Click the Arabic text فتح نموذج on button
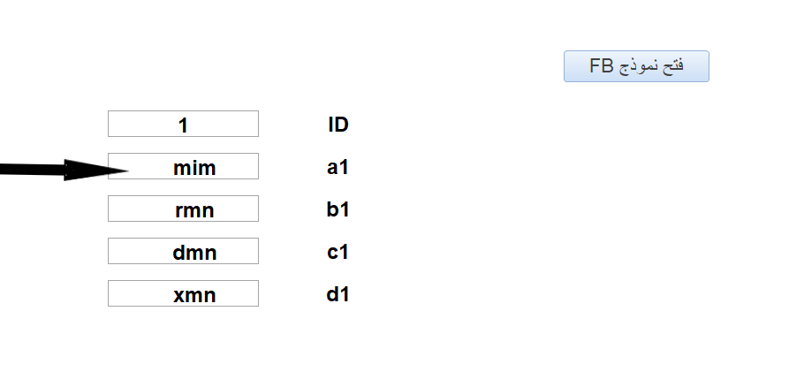 coord(651,66)
